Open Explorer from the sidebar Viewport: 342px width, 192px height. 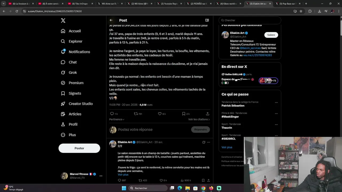(72, 41)
